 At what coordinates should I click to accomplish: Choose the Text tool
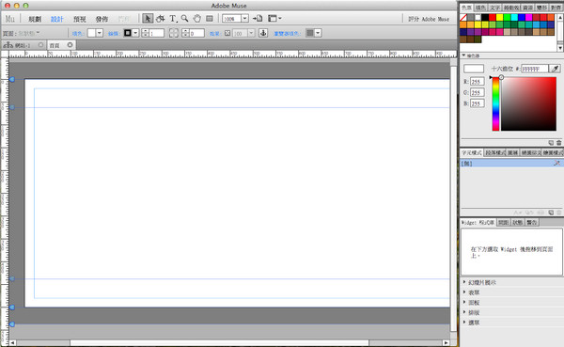click(173, 19)
